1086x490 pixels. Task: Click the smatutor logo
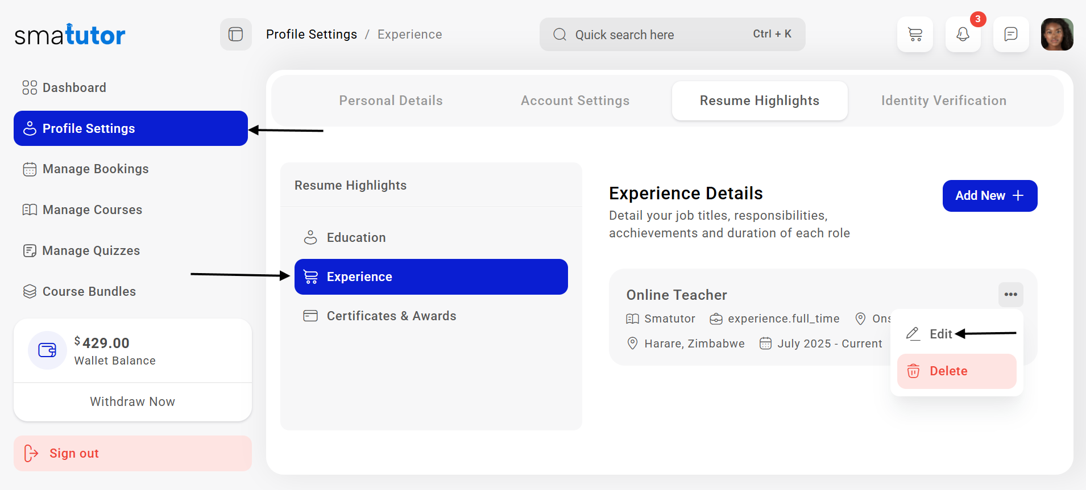70,35
